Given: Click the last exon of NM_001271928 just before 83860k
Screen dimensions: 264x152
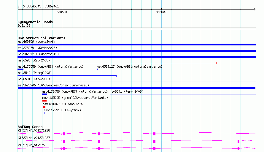Looking at the screenshot, I should click(154, 134).
